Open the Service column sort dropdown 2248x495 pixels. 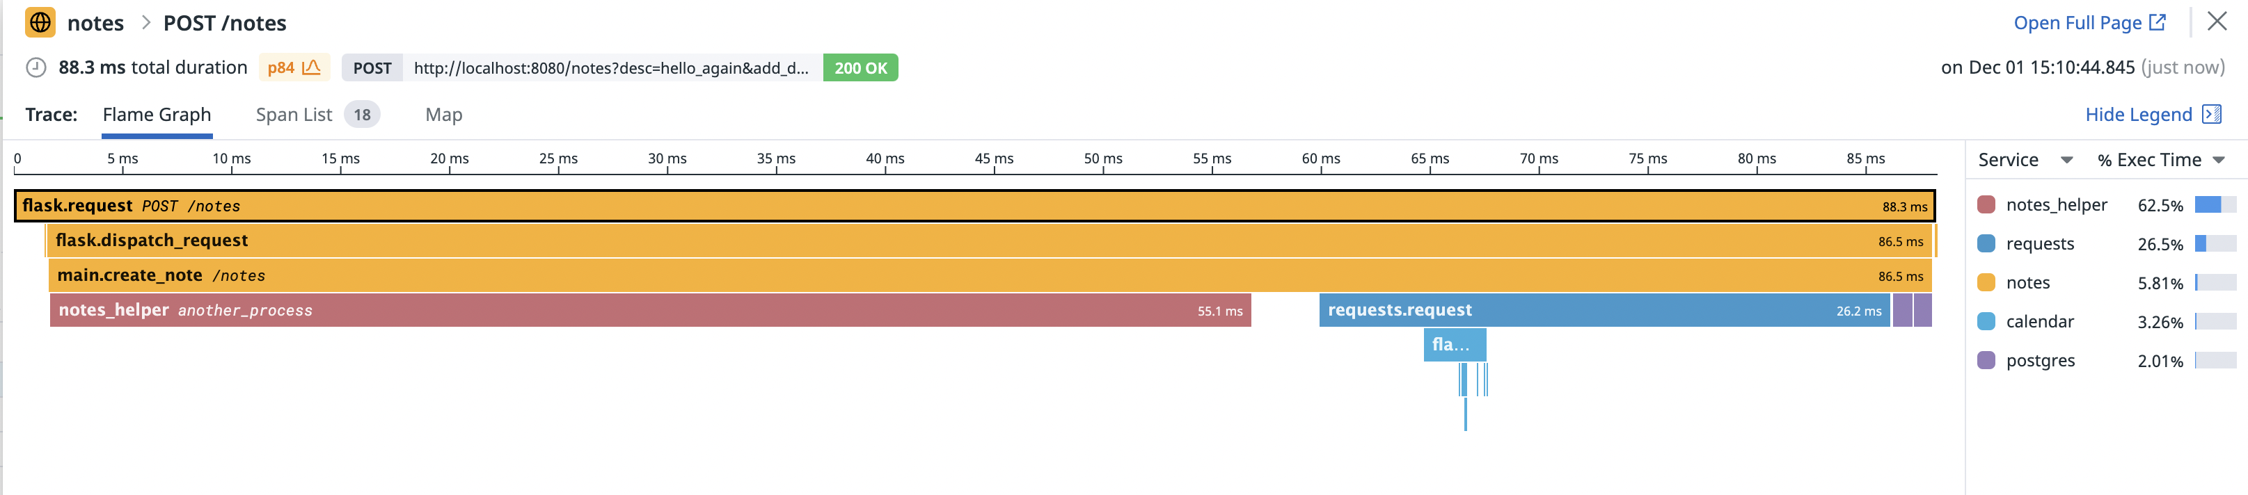[x=2067, y=159]
